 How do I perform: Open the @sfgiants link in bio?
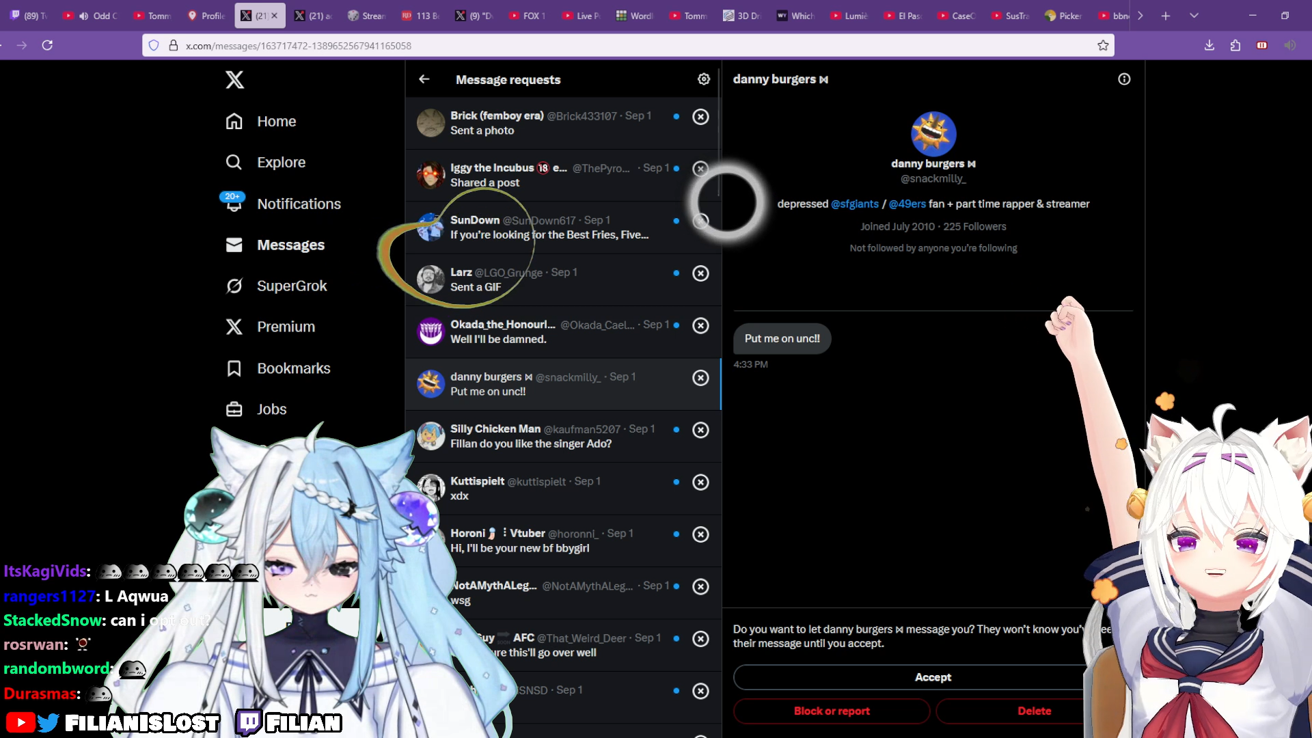pos(854,204)
